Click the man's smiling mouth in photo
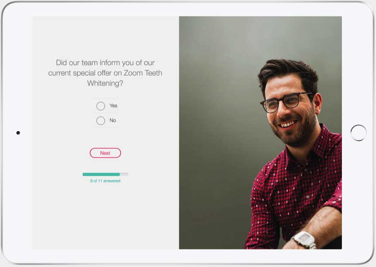Image resolution: width=376 pixels, height=267 pixels. (x=288, y=124)
